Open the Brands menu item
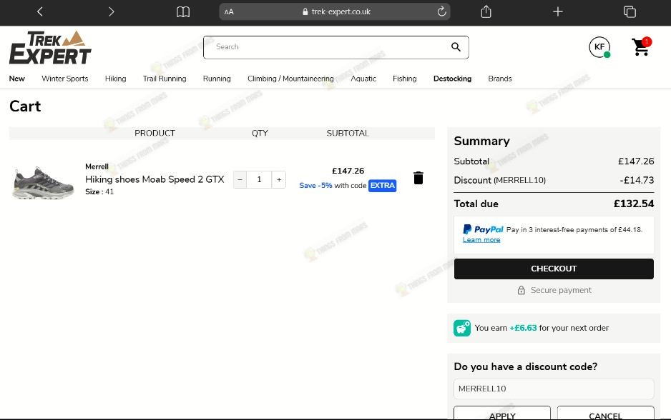Image resolution: width=671 pixels, height=420 pixels. [500, 79]
